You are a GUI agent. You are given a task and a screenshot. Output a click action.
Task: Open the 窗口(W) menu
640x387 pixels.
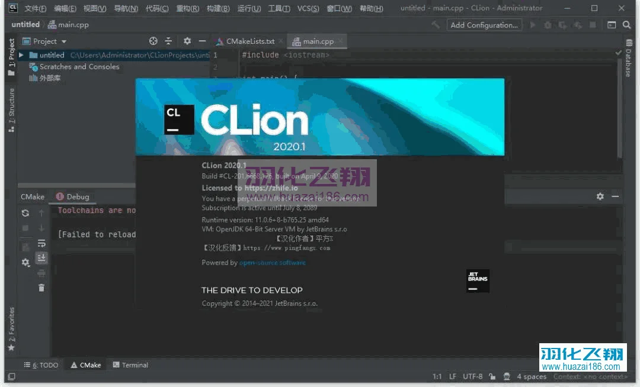[x=339, y=8]
